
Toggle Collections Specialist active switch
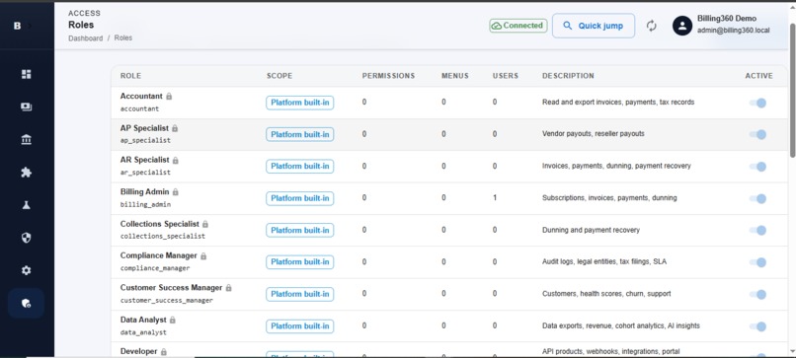[757, 231]
